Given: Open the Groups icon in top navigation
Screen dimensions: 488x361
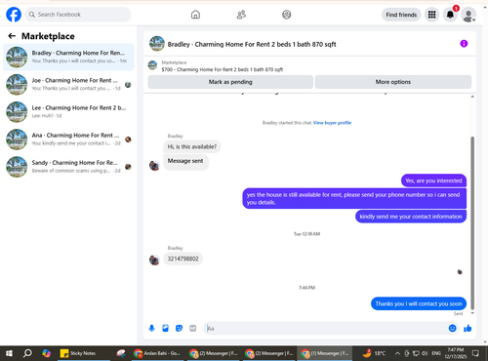Looking at the screenshot, I should tap(287, 15).
